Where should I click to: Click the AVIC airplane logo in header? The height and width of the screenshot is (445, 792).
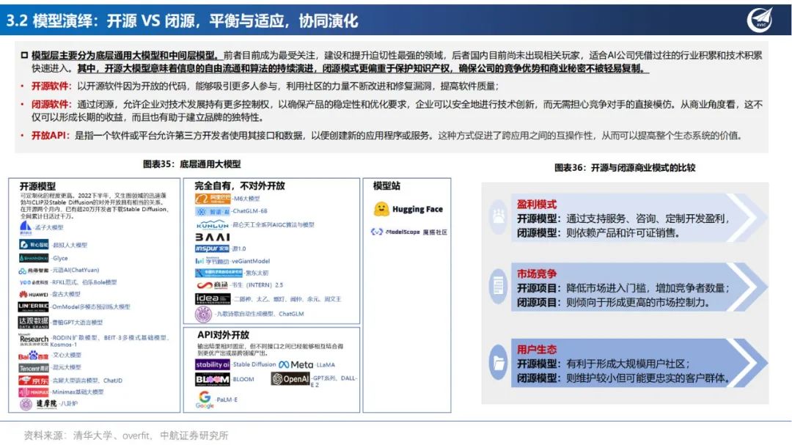point(760,20)
